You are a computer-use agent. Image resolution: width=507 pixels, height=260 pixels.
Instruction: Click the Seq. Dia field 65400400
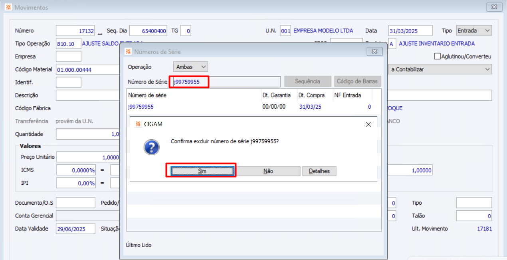[148, 31]
